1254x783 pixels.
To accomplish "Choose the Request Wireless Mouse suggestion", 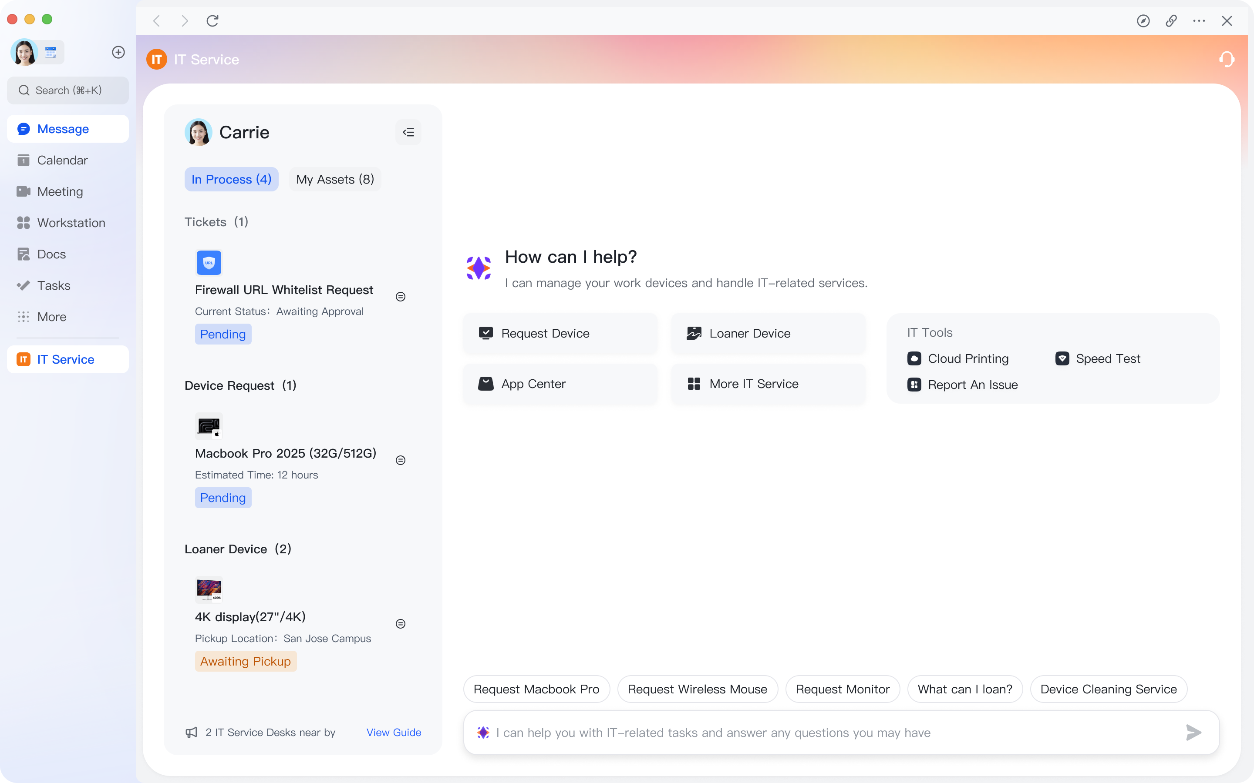I will (697, 689).
